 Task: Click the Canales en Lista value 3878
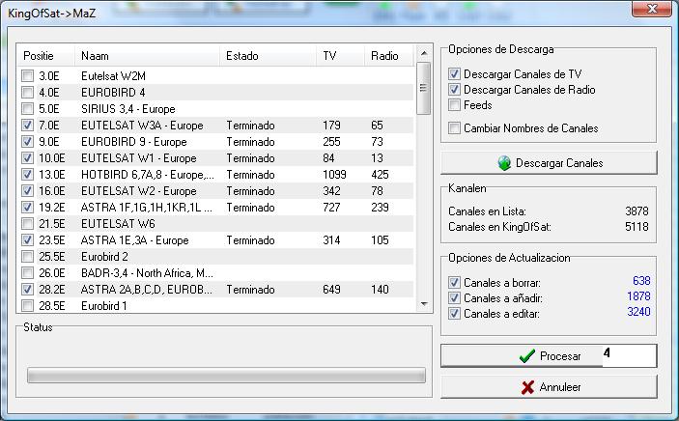[637, 211]
